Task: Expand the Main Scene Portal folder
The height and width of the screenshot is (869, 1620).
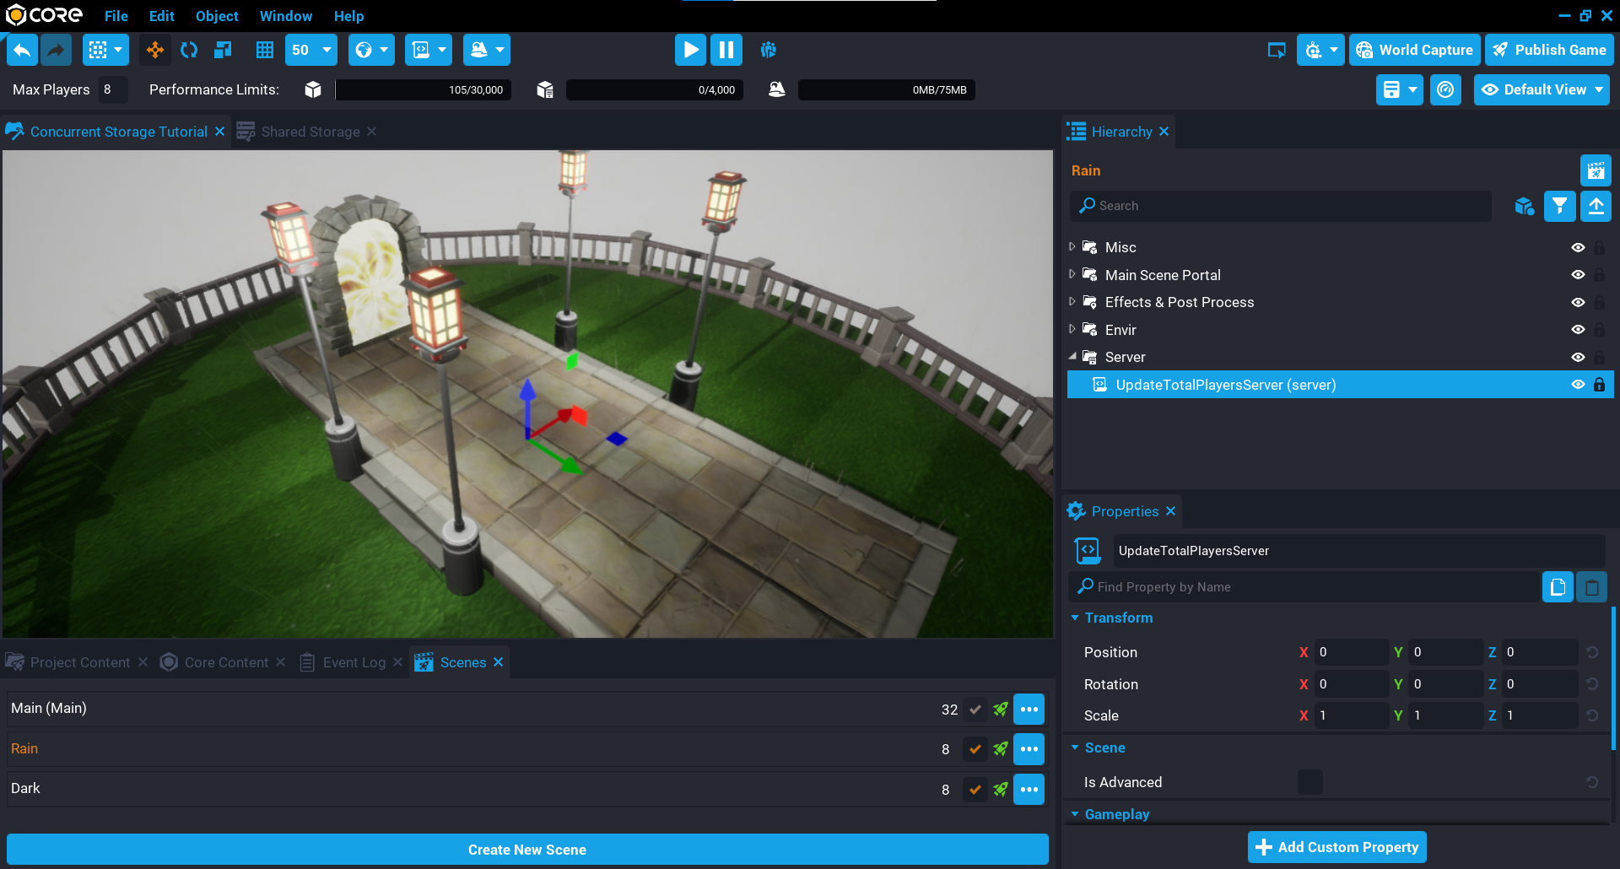Action: (1072, 275)
